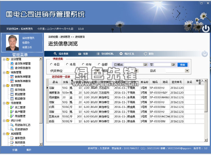The width and height of the screenshot is (211, 155).
Task: Click the WHMJ 简码 cell
Action: [x=165, y=98]
